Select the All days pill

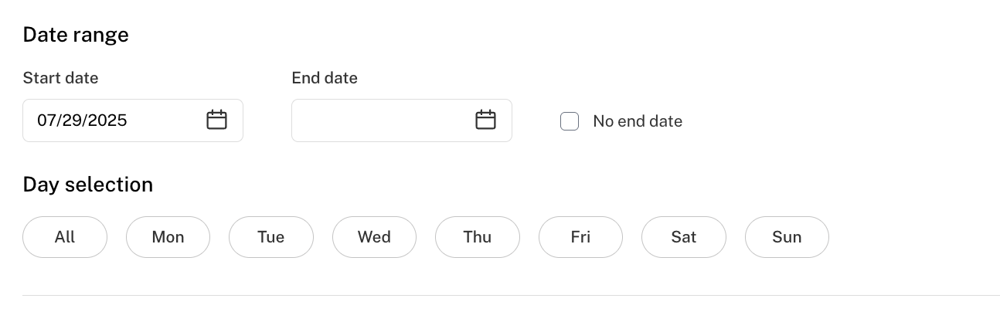tap(65, 237)
